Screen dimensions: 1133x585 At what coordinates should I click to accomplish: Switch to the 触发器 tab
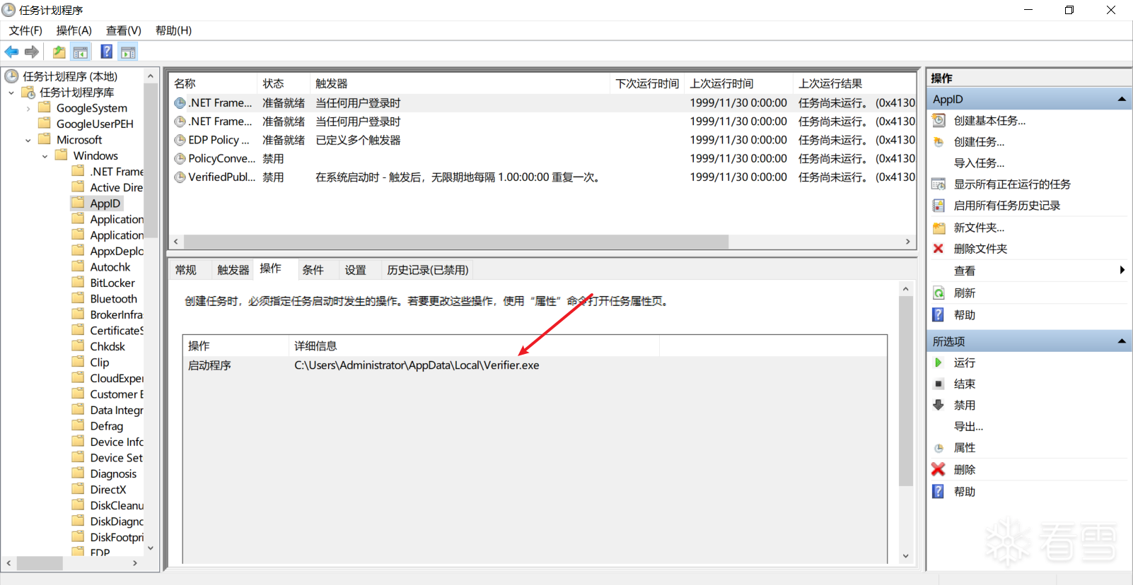233,270
